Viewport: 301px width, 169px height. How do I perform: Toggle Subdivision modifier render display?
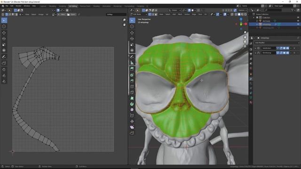tap(287, 48)
